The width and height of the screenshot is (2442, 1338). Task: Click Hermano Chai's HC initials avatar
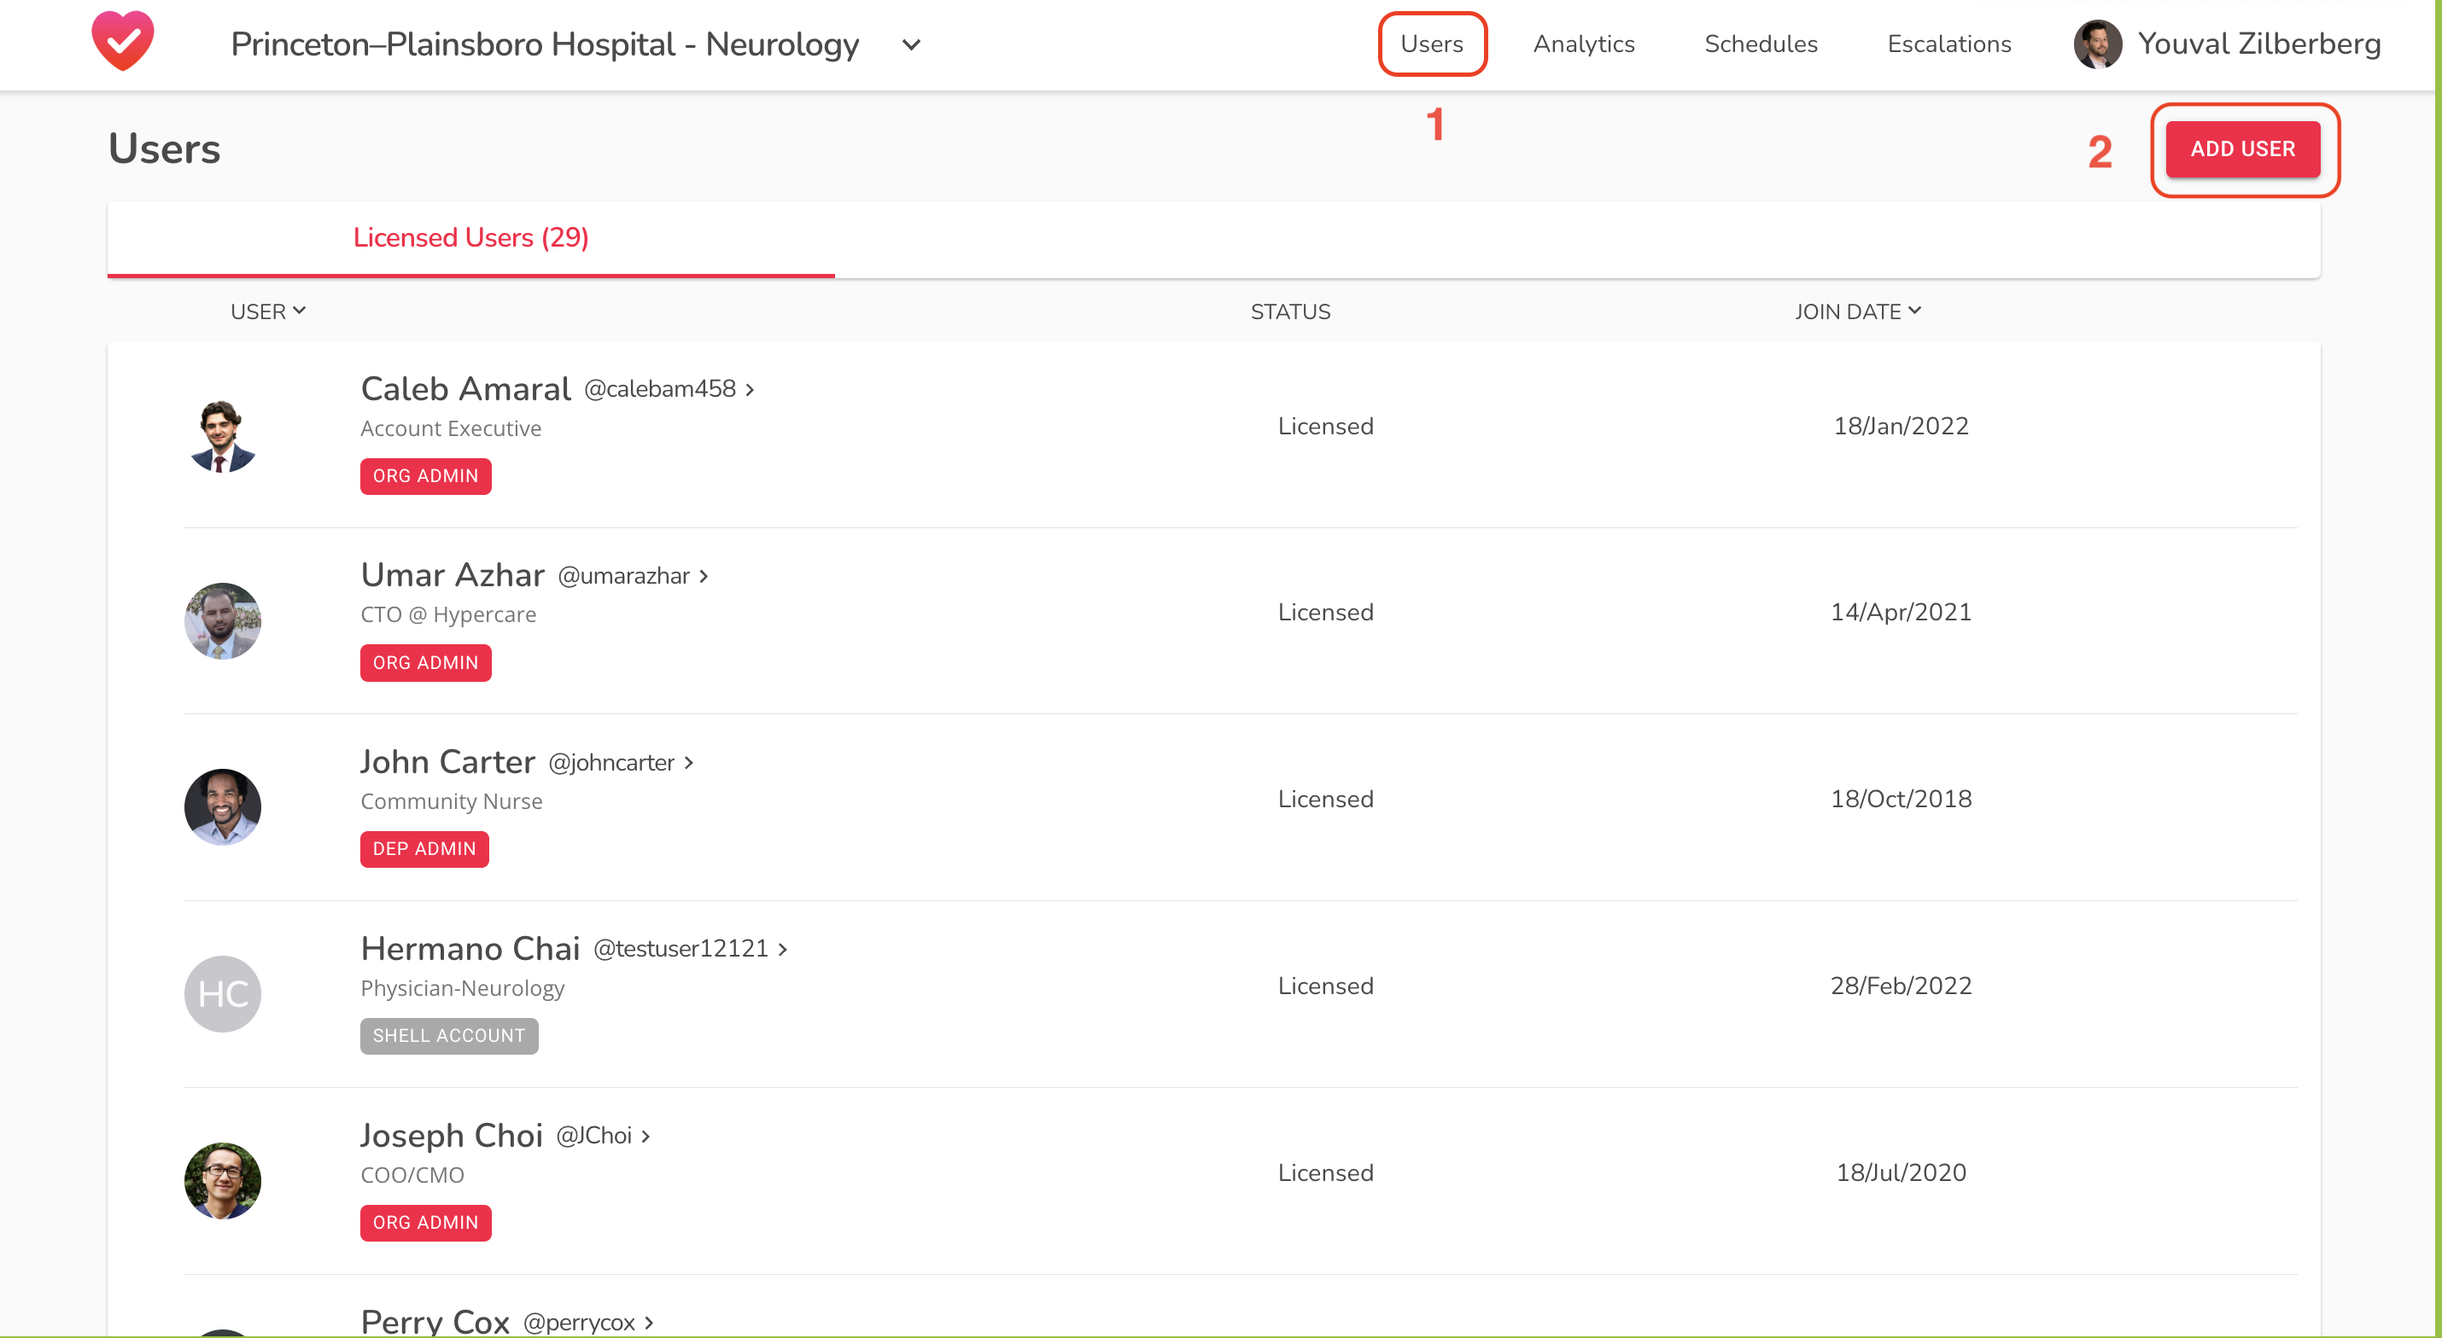223,994
